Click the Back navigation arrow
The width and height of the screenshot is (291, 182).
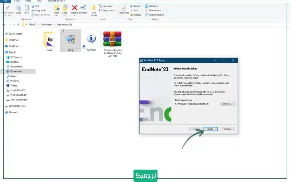pyautogui.click(x=4, y=24)
